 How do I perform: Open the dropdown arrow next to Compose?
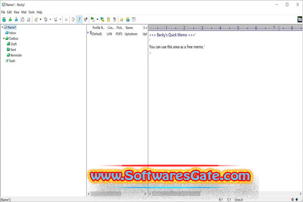point(40,19)
